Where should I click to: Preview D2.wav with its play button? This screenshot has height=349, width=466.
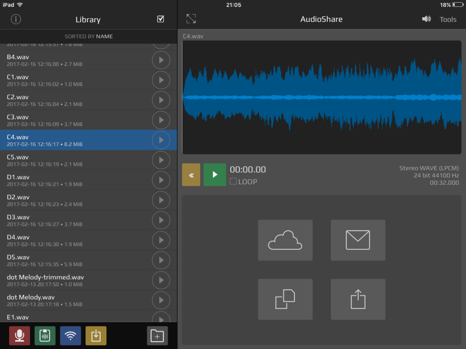click(x=161, y=200)
